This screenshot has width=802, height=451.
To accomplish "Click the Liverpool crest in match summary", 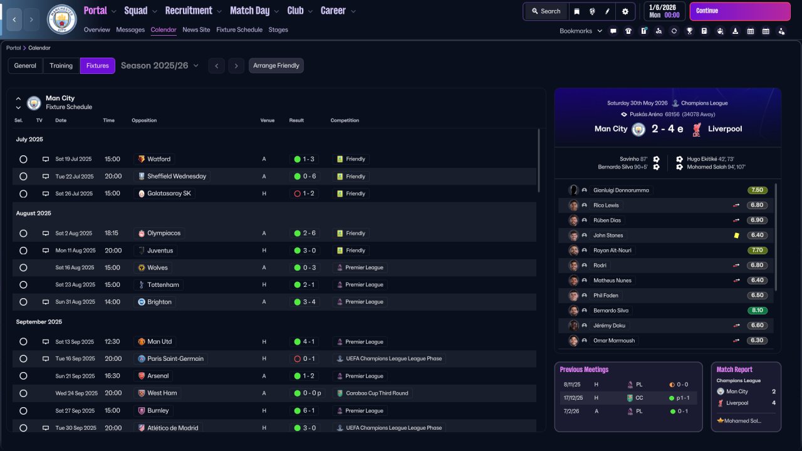I will (697, 129).
